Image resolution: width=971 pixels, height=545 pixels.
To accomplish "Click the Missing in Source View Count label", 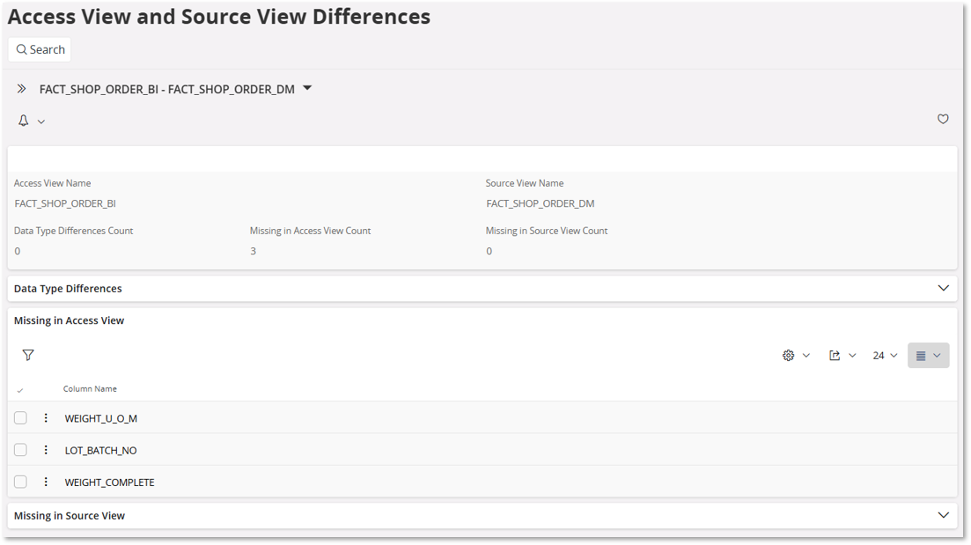I will (546, 231).
